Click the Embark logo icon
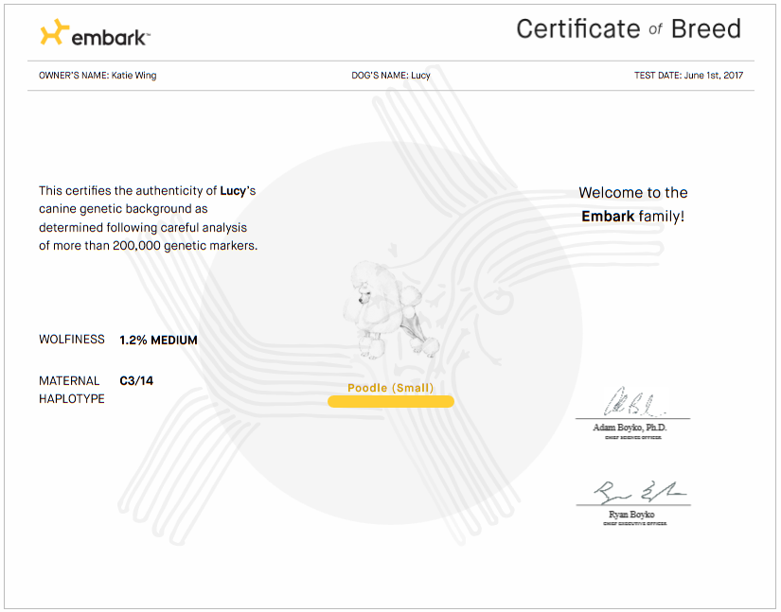This screenshot has height=612, width=781. click(54, 32)
